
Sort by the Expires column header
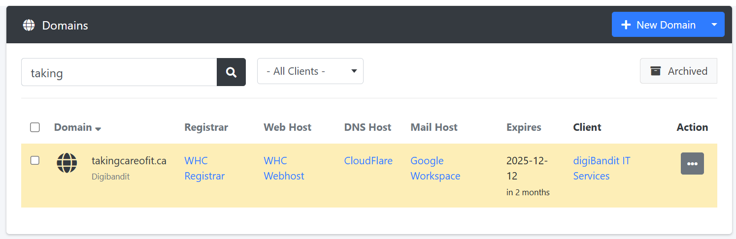(524, 127)
